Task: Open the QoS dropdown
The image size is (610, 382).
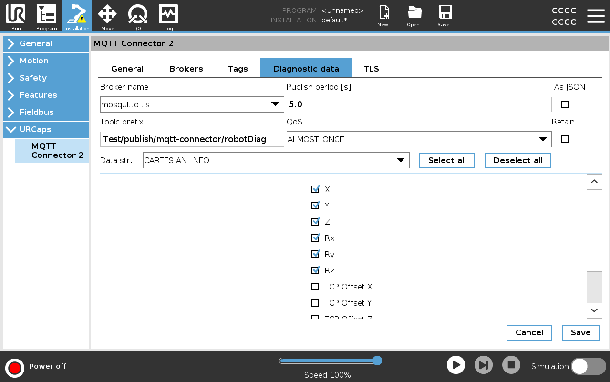Action: [x=419, y=139]
